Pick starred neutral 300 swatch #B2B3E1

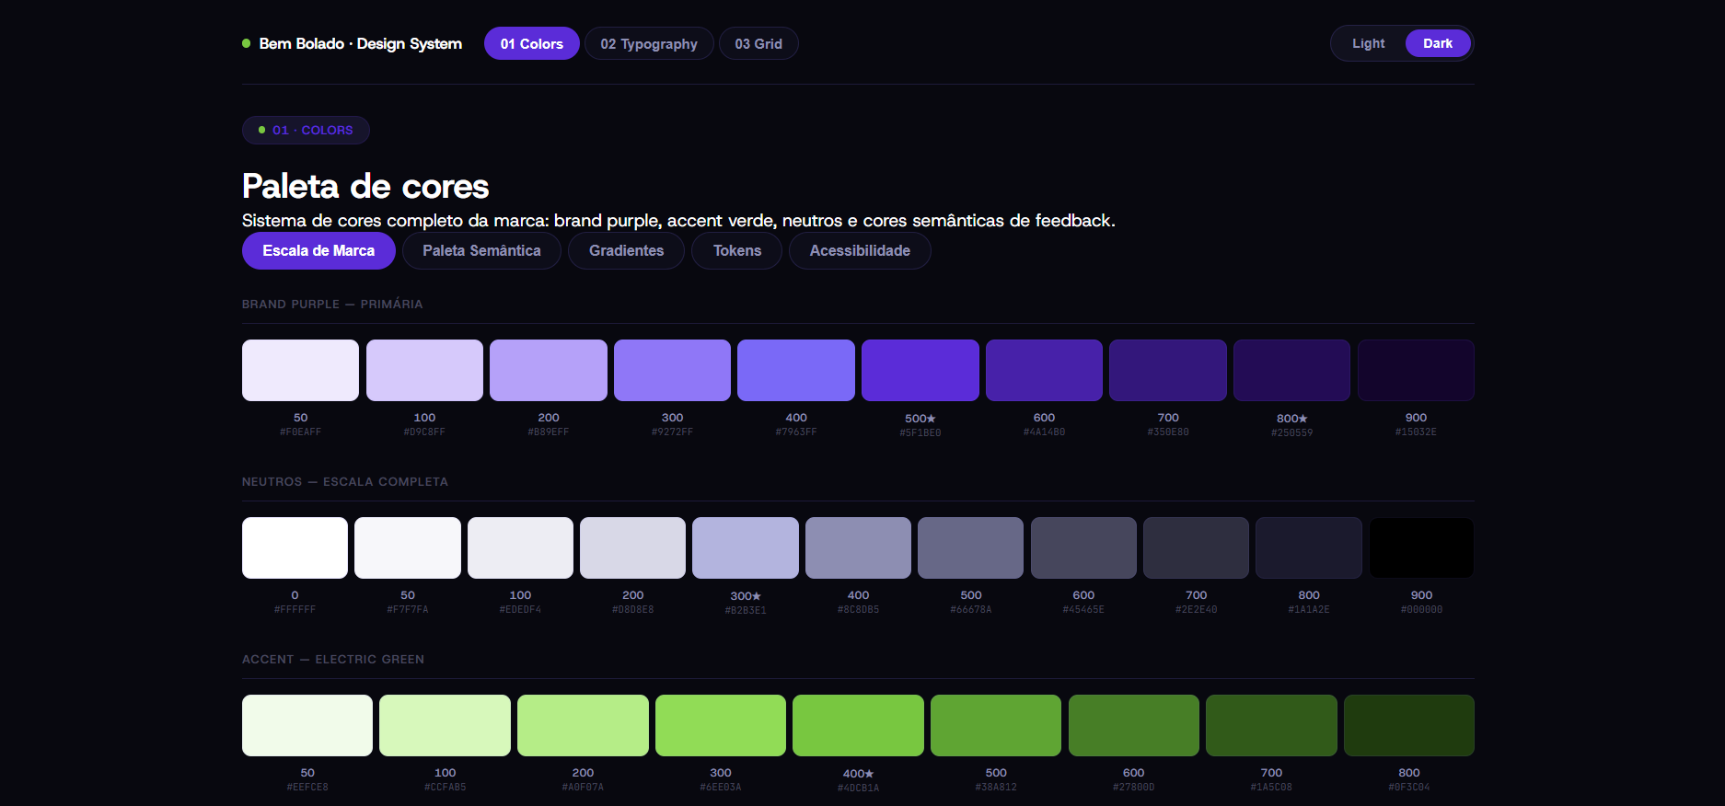pos(746,547)
